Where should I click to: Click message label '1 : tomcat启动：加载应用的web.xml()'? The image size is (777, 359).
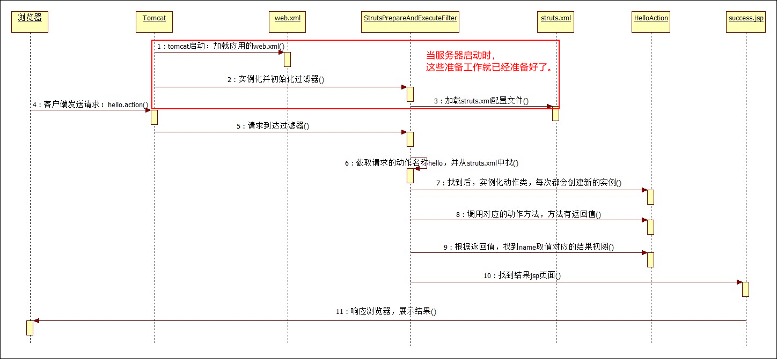[x=221, y=46]
